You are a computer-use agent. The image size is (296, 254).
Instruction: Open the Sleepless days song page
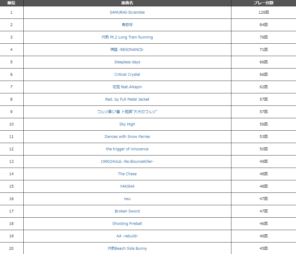[127, 62]
